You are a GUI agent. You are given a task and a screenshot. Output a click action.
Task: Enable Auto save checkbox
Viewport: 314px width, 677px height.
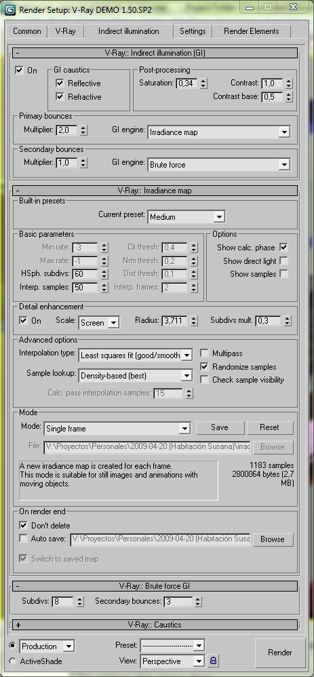(x=23, y=539)
